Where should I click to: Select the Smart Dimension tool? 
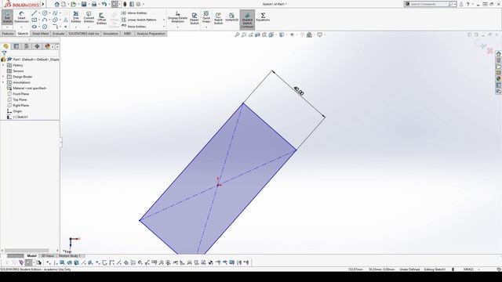pos(21,17)
